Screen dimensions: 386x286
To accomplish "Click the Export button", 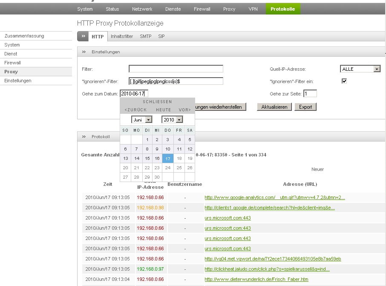I will coord(305,107).
